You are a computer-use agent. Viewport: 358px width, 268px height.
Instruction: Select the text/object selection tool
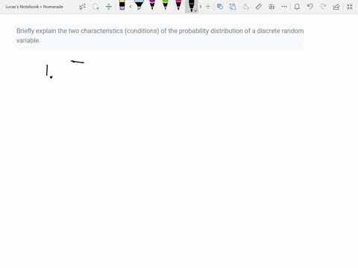coord(83,7)
